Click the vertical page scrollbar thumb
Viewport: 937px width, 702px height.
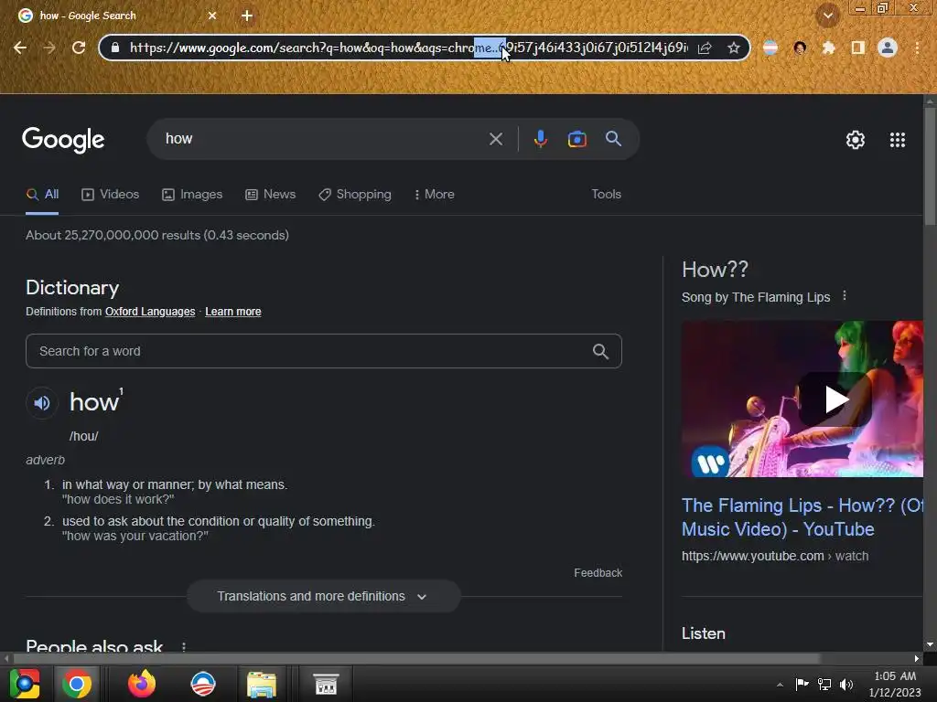pos(930,167)
